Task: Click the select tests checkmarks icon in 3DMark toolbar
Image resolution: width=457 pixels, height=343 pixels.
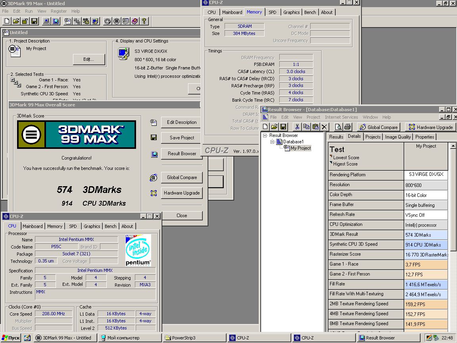Action: click(77, 21)
